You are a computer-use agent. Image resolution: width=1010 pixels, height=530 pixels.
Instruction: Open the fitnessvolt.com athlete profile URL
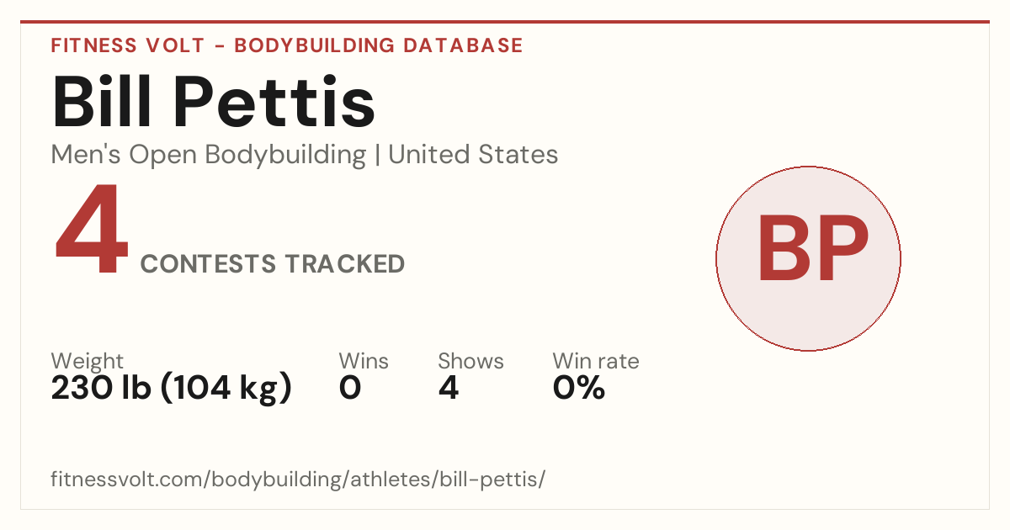coord(298,480)
